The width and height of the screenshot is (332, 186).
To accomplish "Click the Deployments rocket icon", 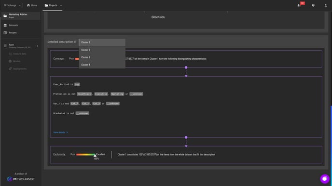I will tap(10, 69).
